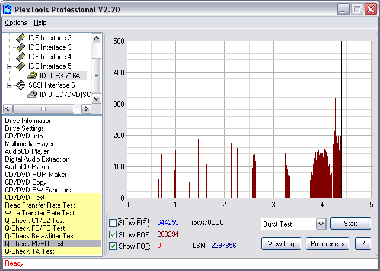Open the Options menu
380x271 pixels.
(16, 22)
